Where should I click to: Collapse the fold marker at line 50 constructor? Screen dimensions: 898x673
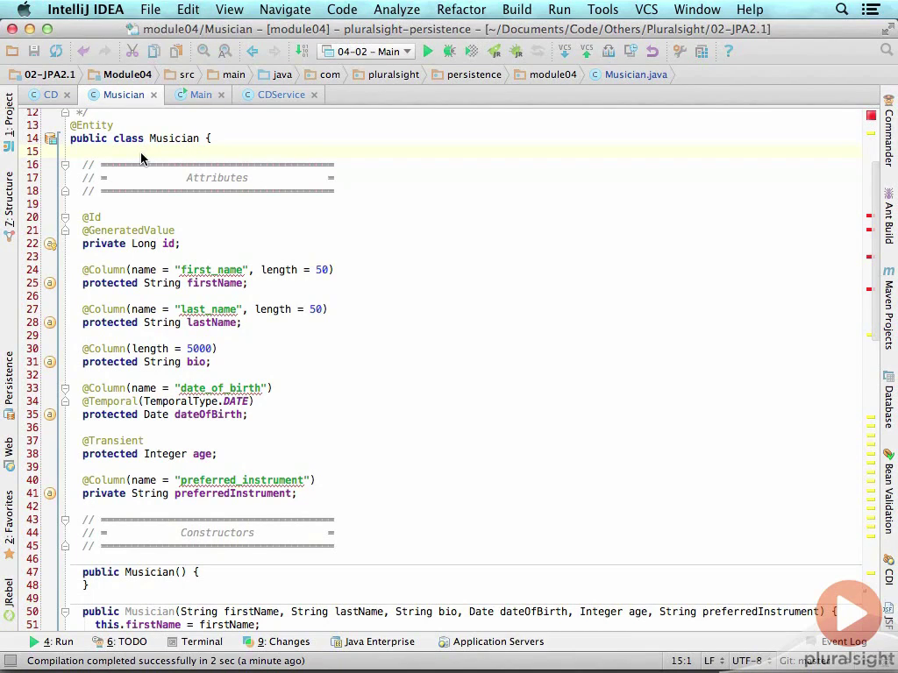click(66, 612)
